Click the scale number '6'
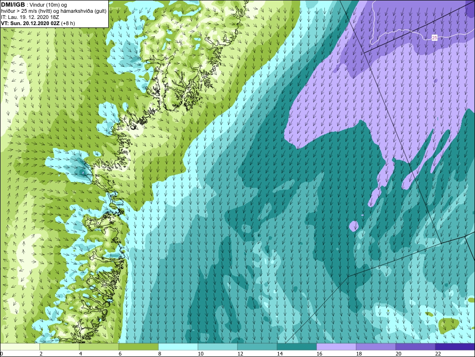 point(120,354)
